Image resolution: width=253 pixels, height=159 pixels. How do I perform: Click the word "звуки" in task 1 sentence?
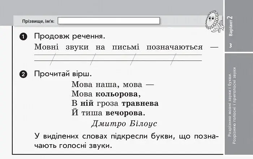[77, 47]
